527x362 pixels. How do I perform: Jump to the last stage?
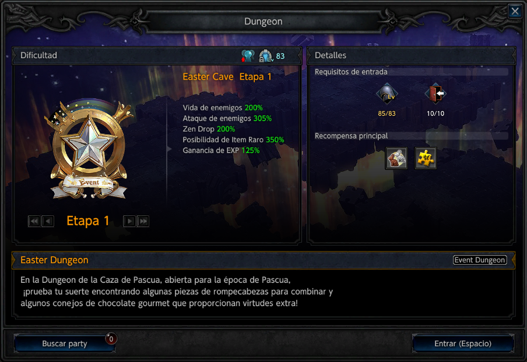(143, 221)
